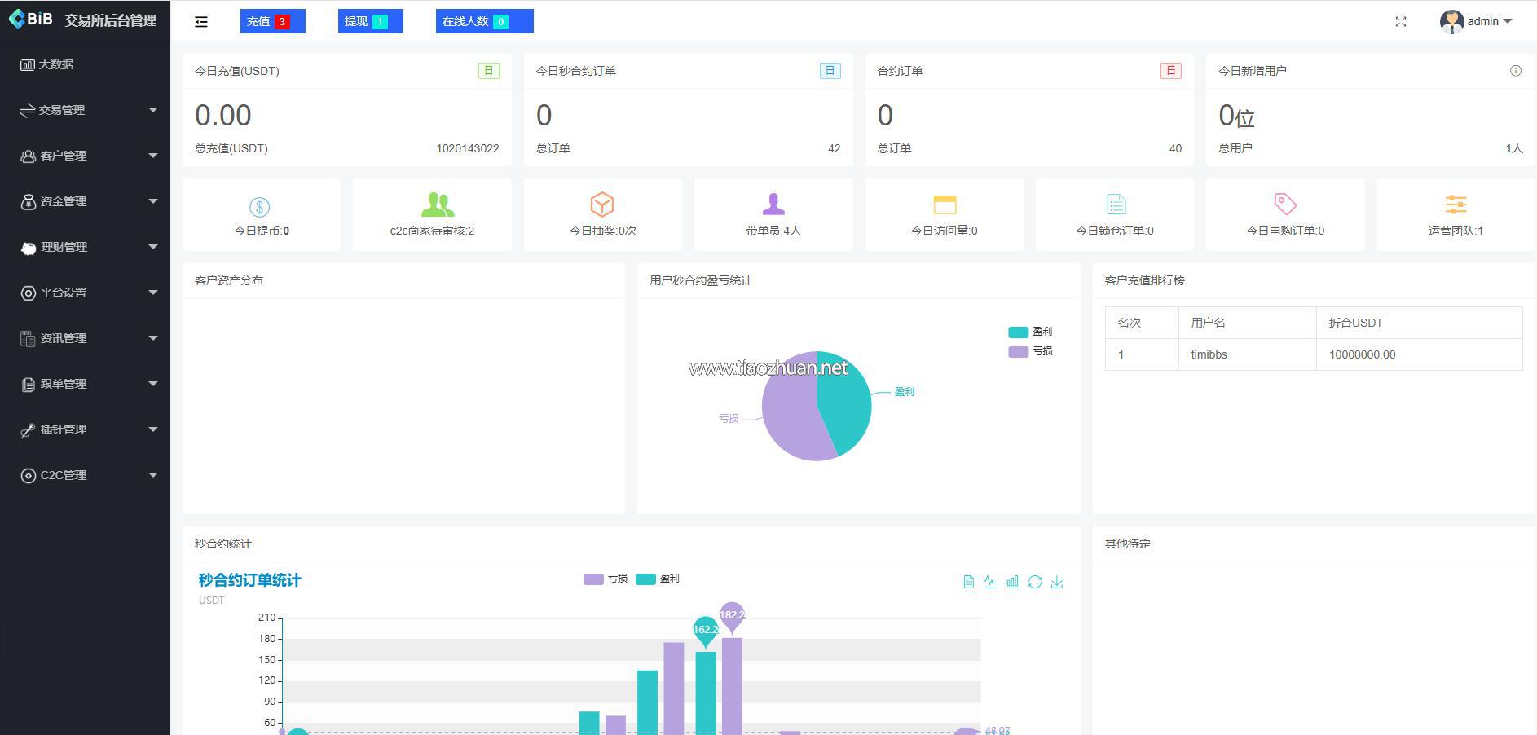Click the pink tag icon for 今日申购订单

click(x=1285, y=204)
